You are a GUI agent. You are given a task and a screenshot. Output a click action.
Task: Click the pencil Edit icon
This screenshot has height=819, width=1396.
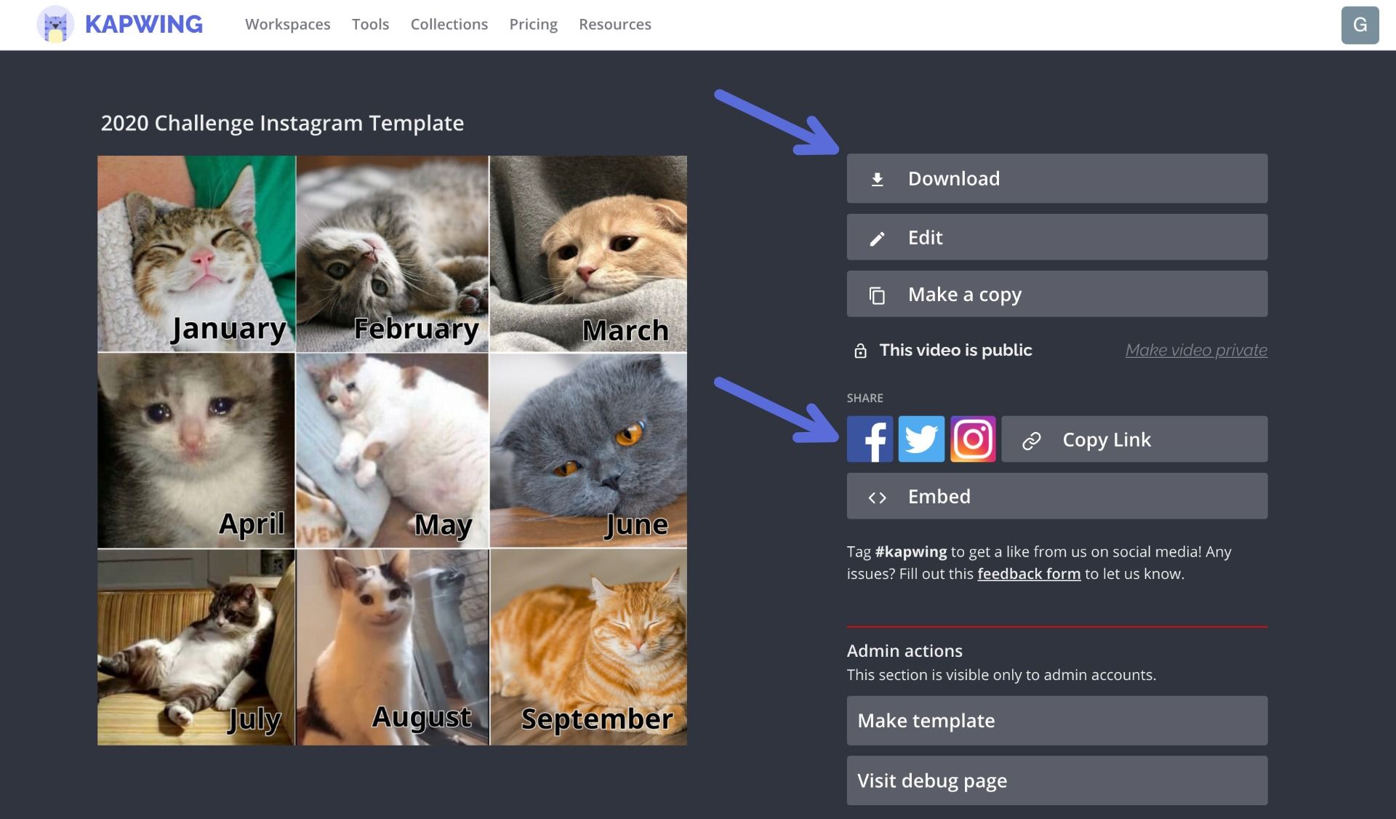coord(878,238)
